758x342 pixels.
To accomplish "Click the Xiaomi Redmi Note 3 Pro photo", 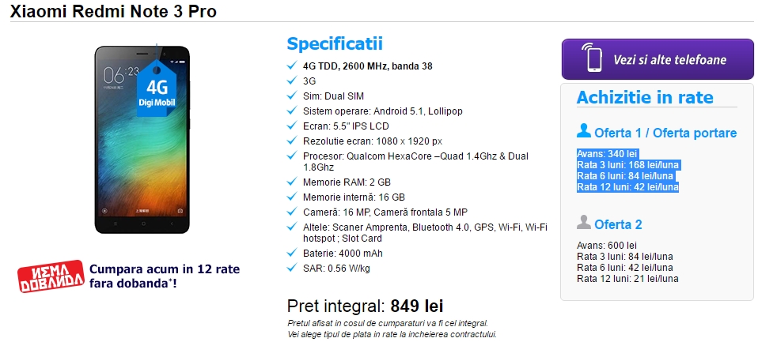I will 143,140.
